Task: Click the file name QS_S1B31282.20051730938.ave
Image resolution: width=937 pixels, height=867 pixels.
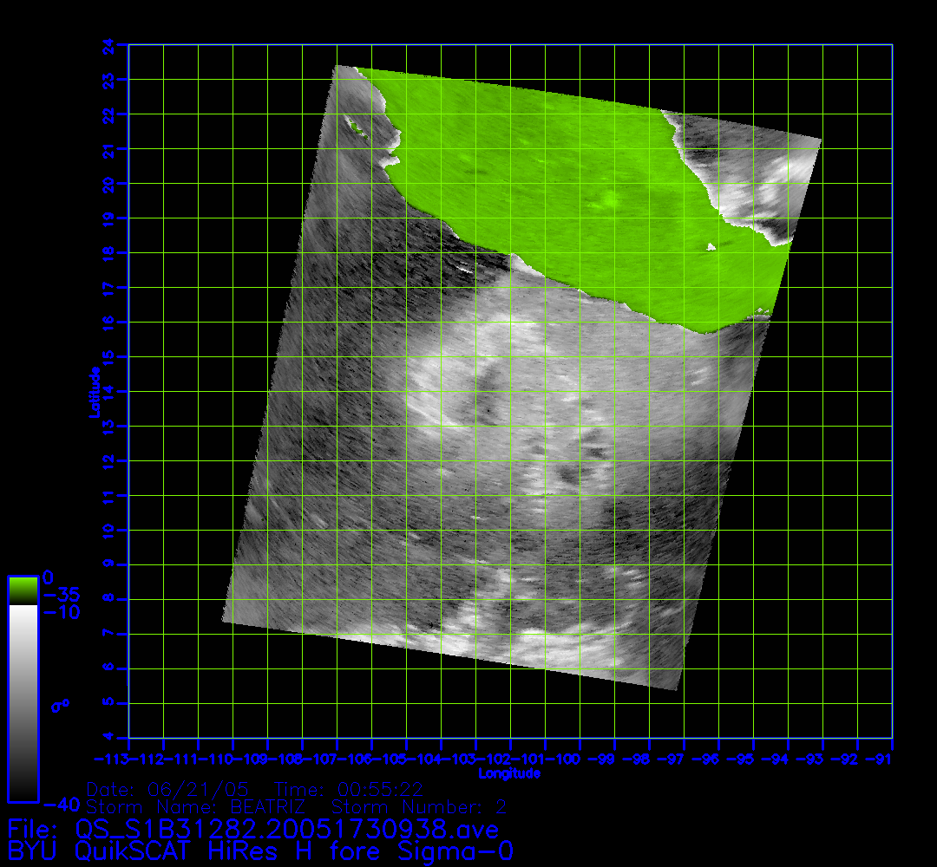Action: 287,830
